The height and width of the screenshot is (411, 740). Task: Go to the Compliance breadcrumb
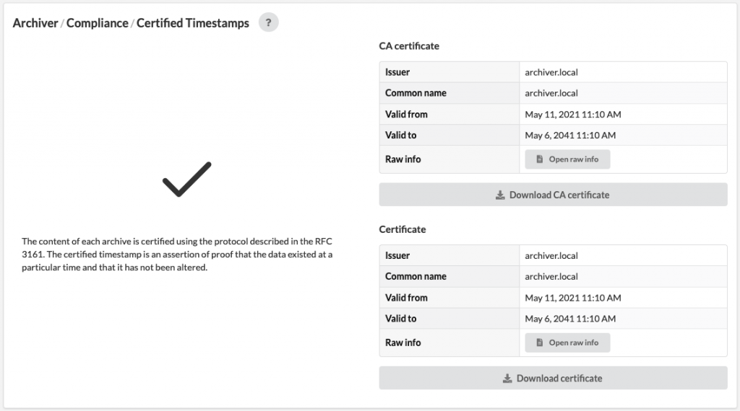(x=98, y=23)
